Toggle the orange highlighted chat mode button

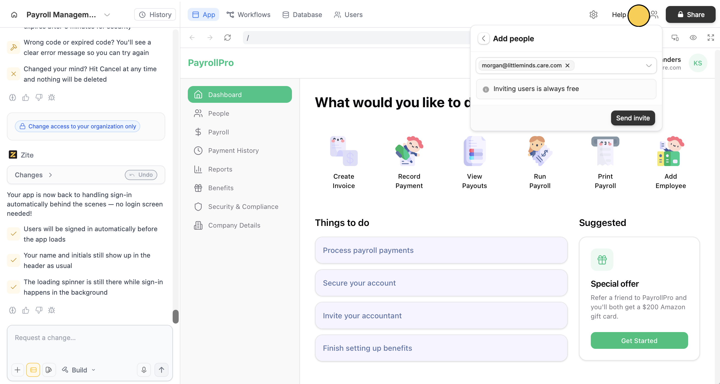[33, 370]
